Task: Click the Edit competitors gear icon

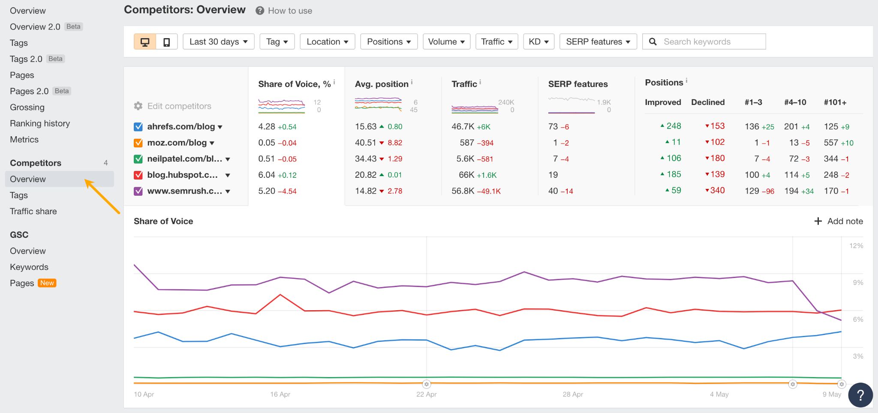Action: click(x=138, y=105)
